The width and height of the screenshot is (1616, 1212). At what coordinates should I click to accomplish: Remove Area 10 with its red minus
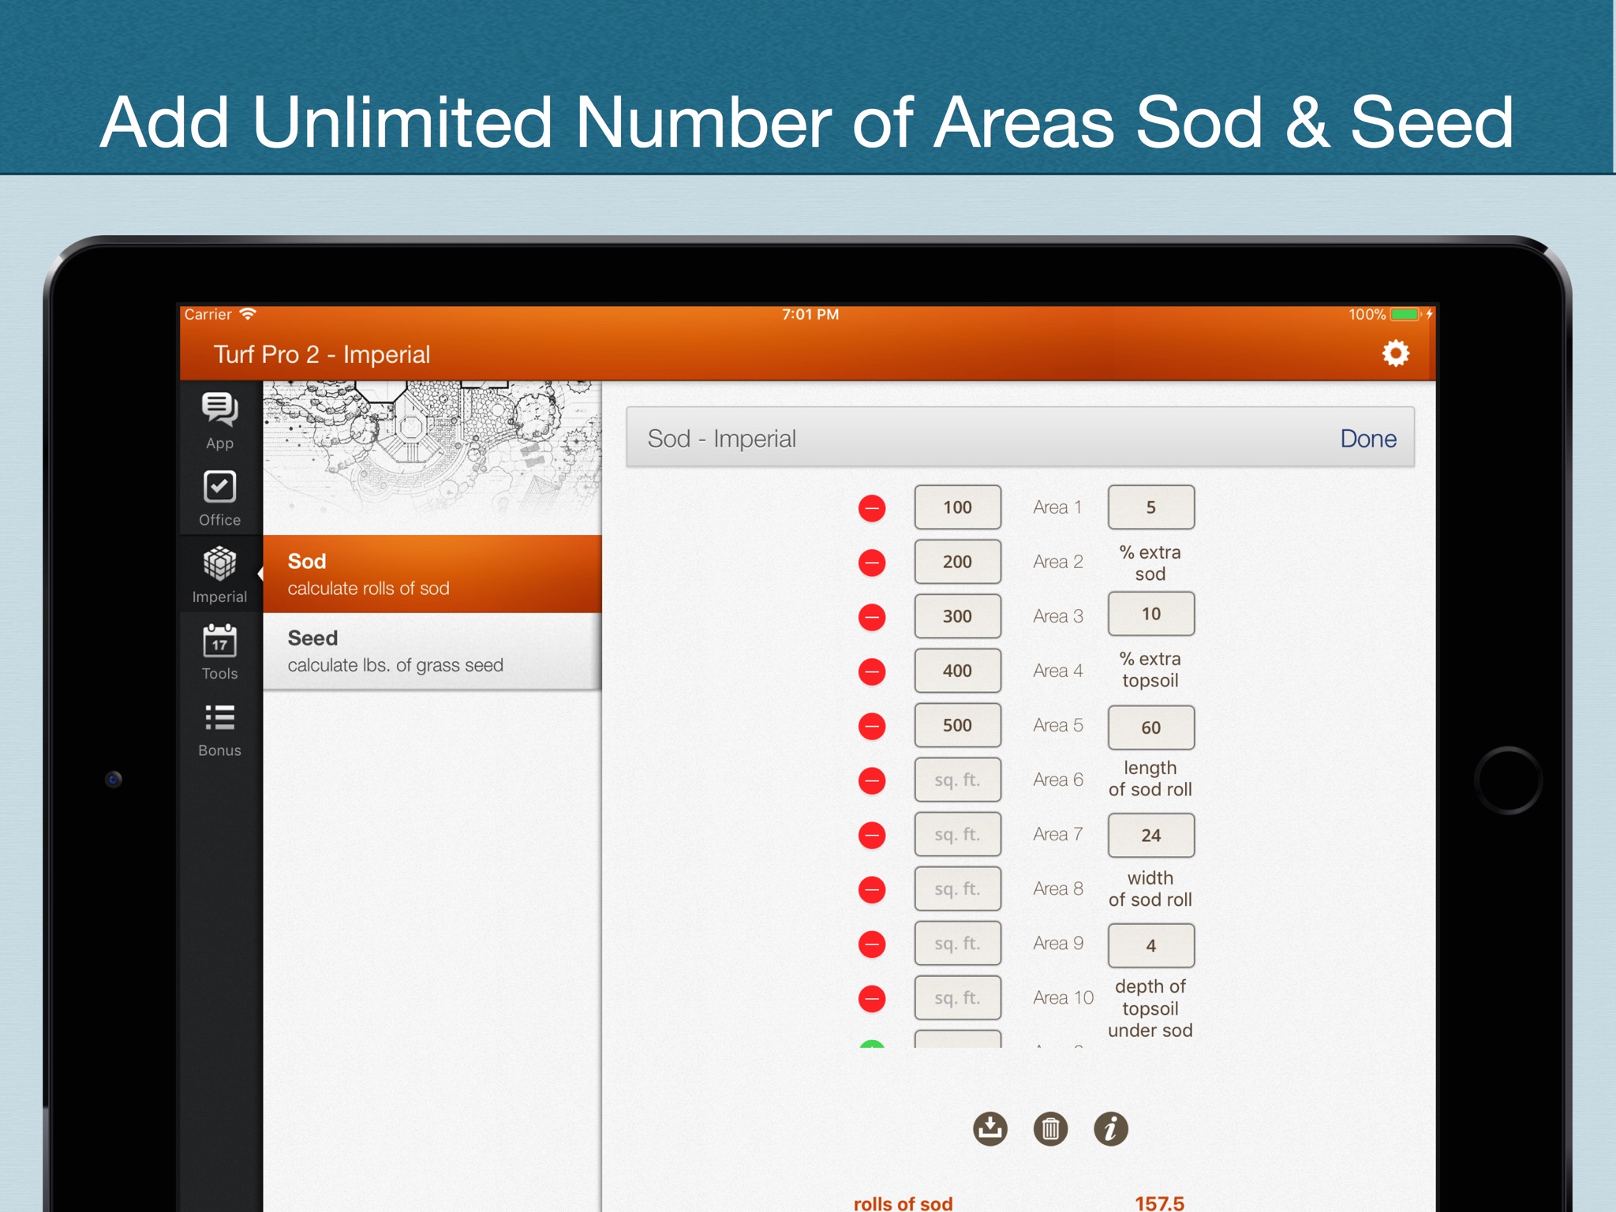[872, 998]
